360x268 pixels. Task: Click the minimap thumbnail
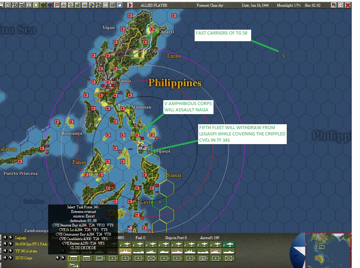click(328, 250)
